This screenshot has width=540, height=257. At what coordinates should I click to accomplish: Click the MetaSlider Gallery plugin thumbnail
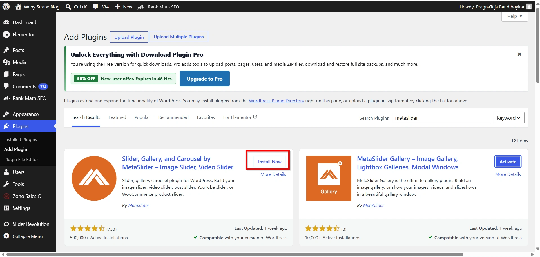pyautogui.click(x=329, y=178)
